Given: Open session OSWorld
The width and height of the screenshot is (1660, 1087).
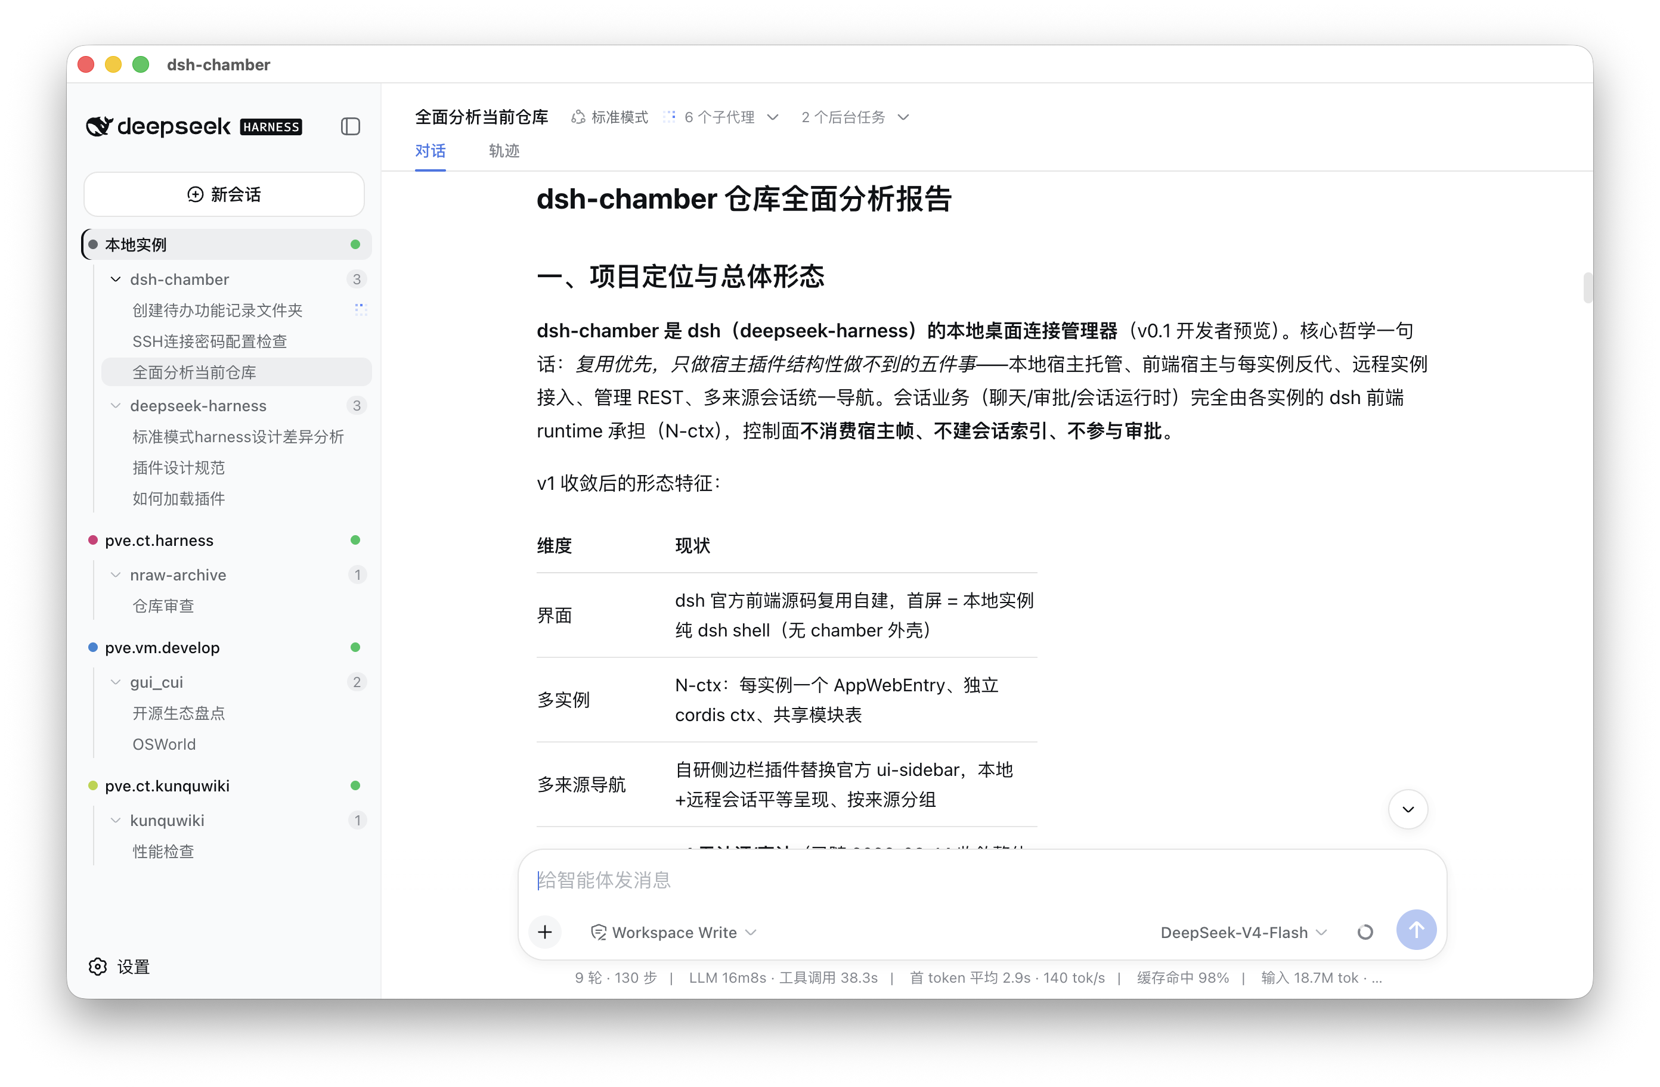Looking at the screenshot, I should coord(237,745).
